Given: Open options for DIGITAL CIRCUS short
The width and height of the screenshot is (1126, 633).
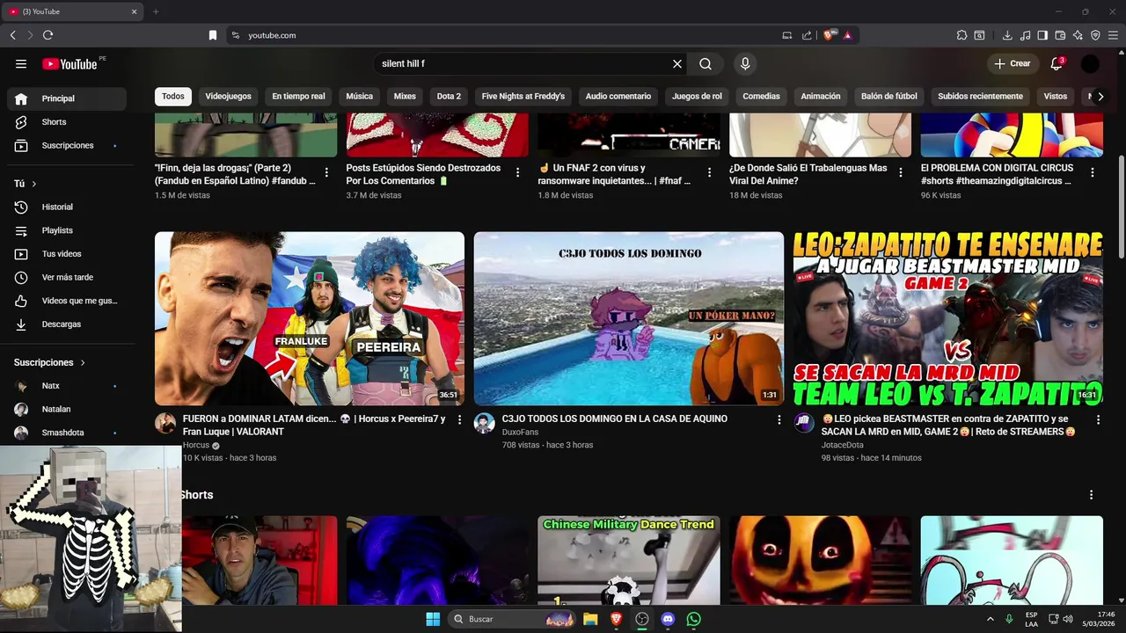Looking at the screenshot, I should (x=1093, y=172).
